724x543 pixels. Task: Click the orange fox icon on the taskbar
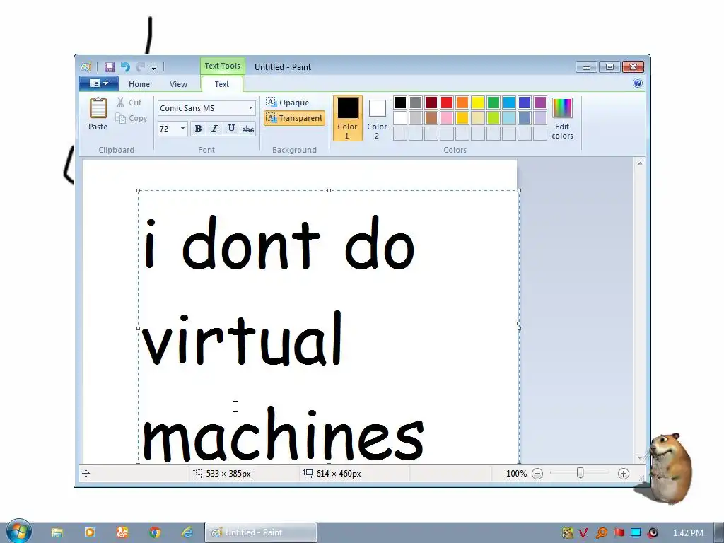[x=122, y=532]
